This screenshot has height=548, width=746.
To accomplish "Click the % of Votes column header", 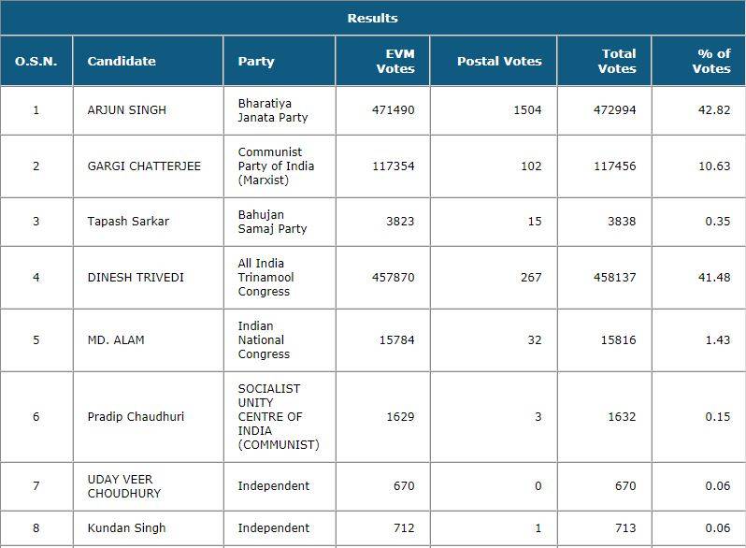I will 712,61.
